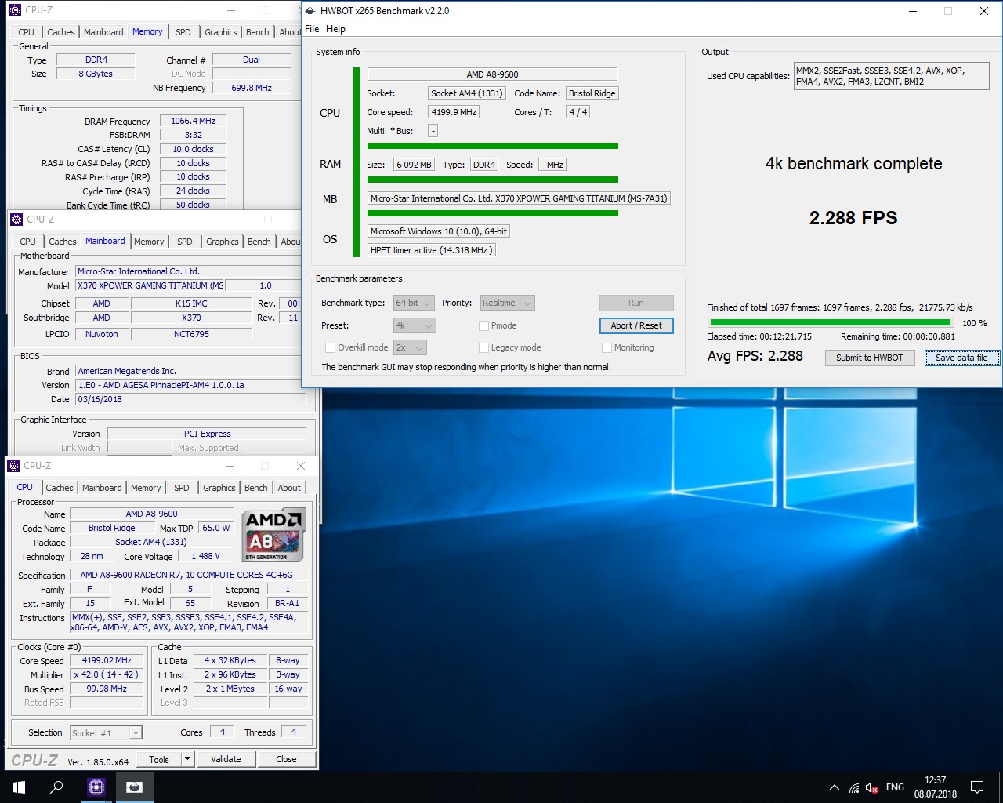
Task: Switch to Caches tab in bottom CPU-Z window
Action: pyautogui.click(x=60, y=488)
